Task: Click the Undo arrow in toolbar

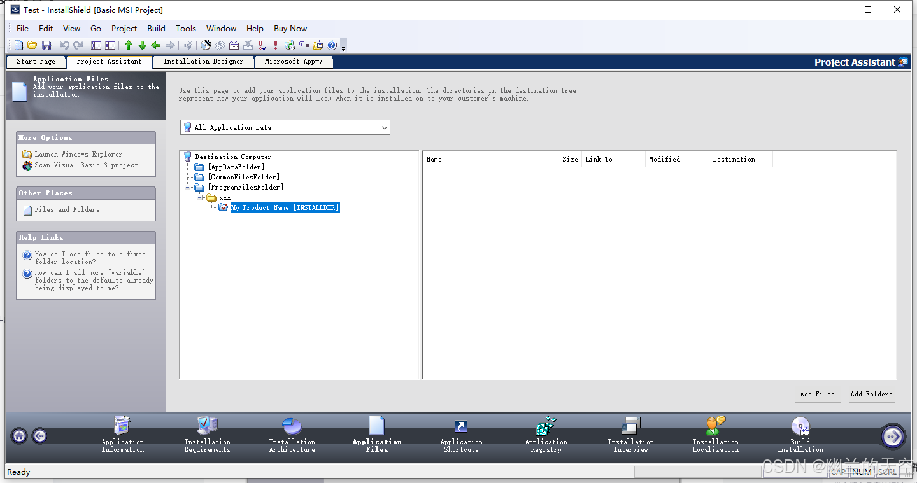Action: tap(64, 45)
